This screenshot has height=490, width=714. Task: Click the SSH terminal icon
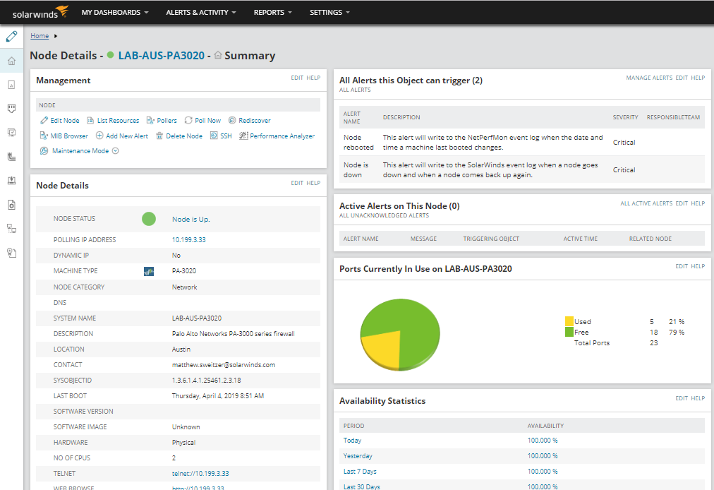click(x=214, y=136)
